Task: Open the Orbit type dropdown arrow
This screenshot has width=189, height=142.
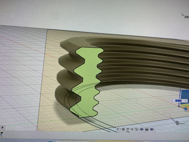Action: click(120, 129)
